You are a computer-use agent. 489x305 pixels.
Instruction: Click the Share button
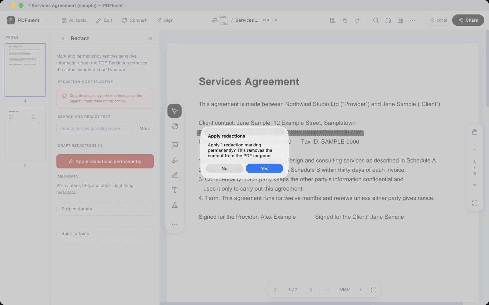[468, 20]
